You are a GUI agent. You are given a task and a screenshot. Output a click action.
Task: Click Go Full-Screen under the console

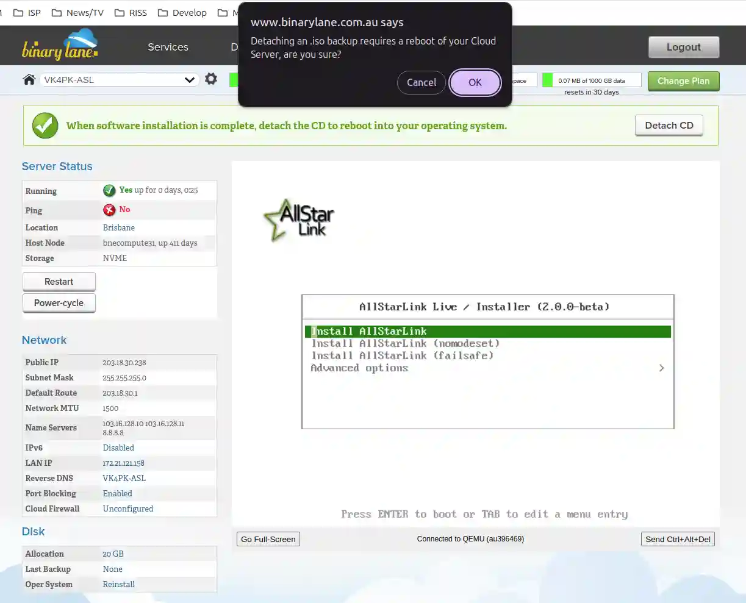[268, 539]
